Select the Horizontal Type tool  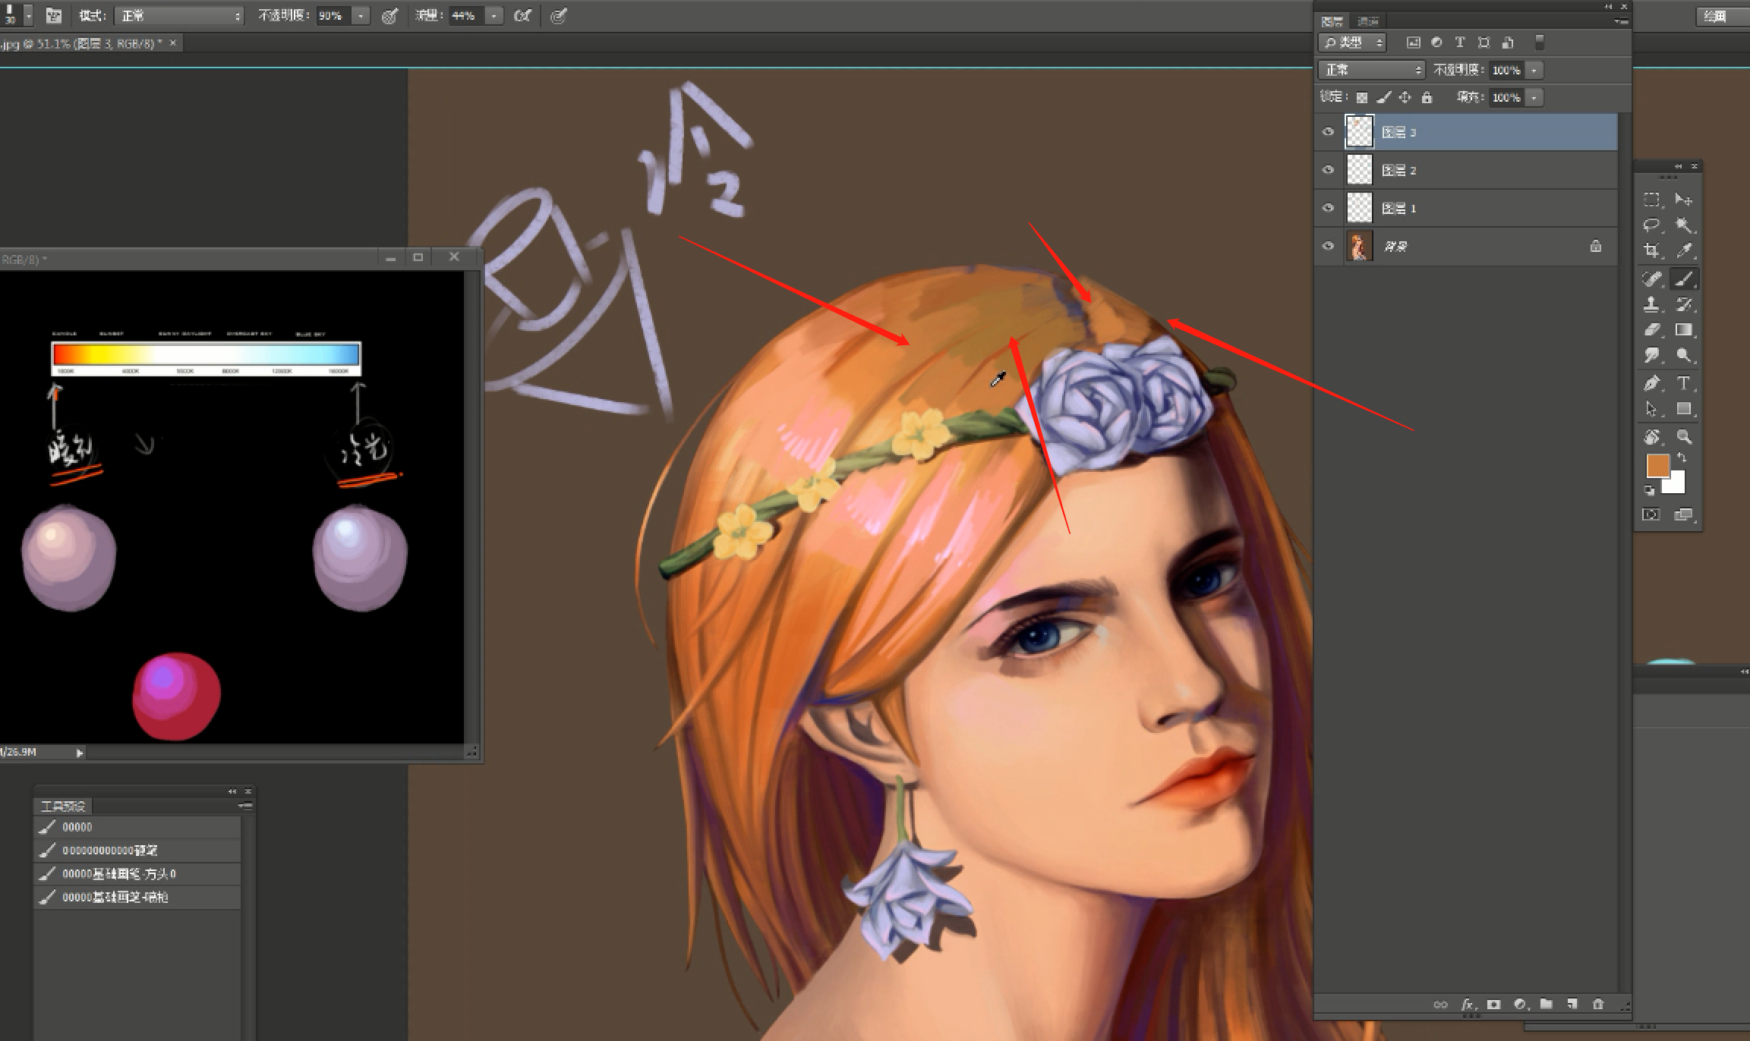pyautogui.click(x=1684, y=383)
